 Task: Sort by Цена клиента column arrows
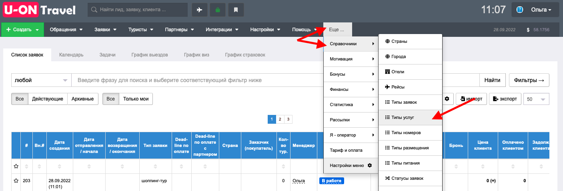483,166
